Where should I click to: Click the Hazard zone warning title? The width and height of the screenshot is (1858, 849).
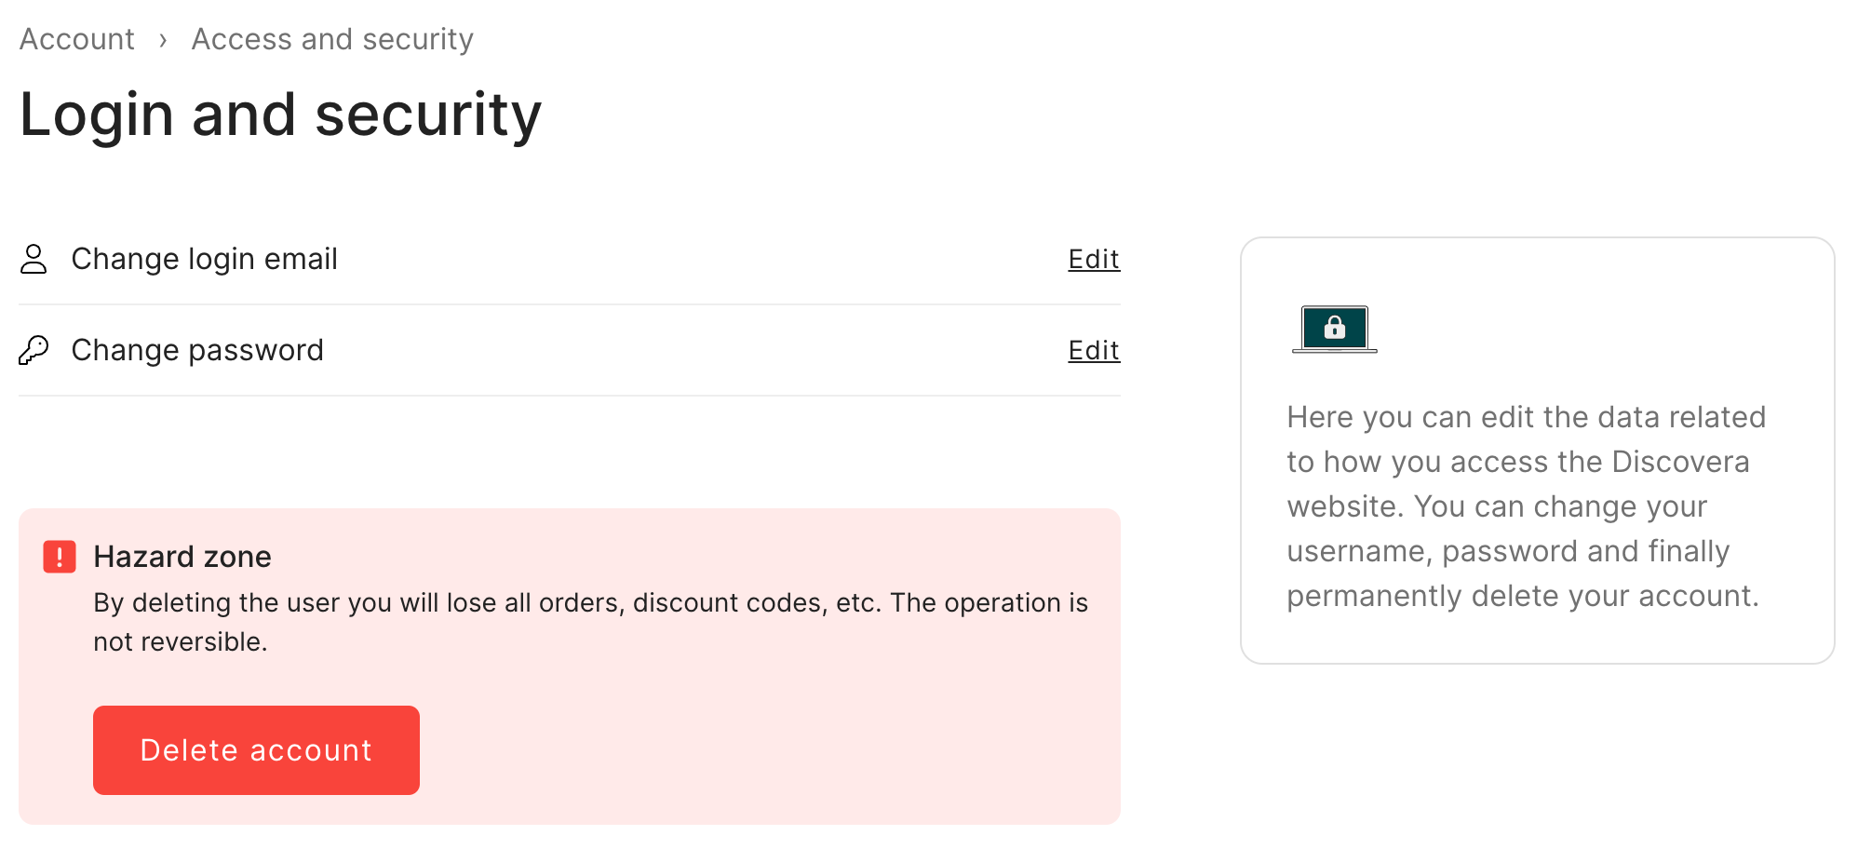tap(182, 557)
